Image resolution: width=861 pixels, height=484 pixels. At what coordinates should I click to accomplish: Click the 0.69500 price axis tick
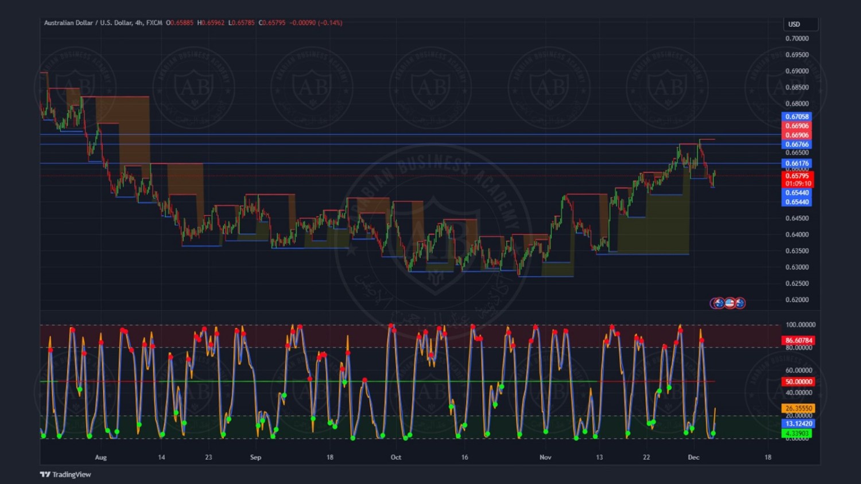click(x=797, y=55)
